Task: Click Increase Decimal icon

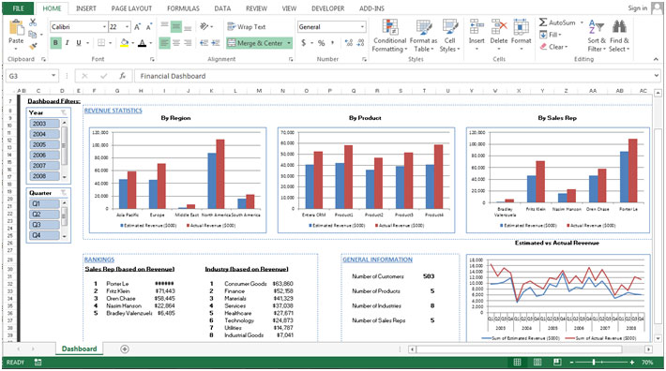Action: (x=349, y=43)
